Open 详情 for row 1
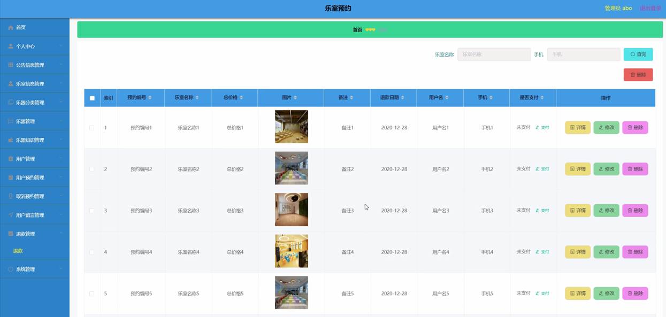This screenshot has height=317, width=666. (x=578, y=128)
